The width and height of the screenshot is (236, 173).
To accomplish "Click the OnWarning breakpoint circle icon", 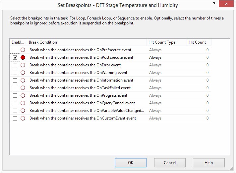I will [x=23, y=73].
